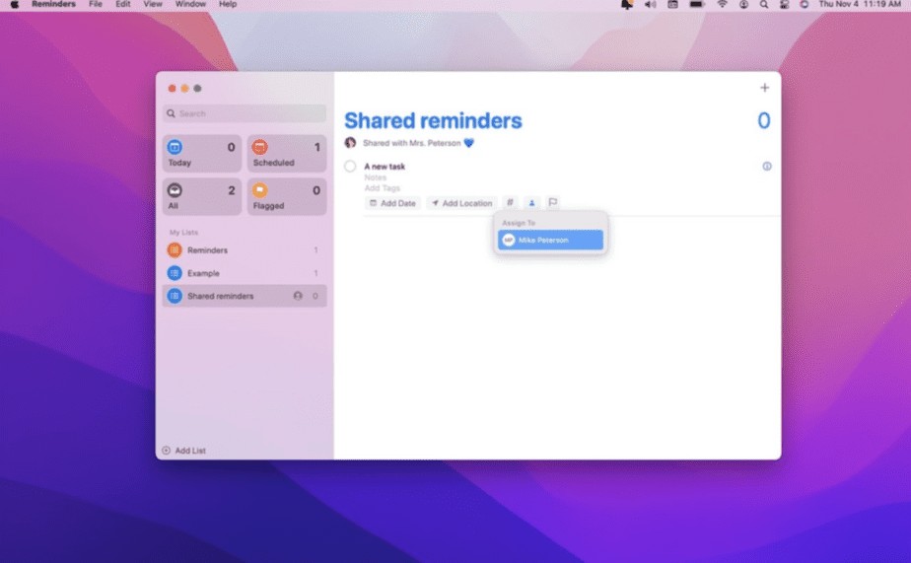The image size is (911, 563).
Task: Open the volume menu bar icon
Action: click(x=650, y=5)
